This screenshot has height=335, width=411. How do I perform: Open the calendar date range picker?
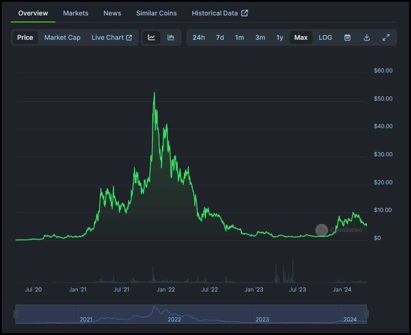347,37
